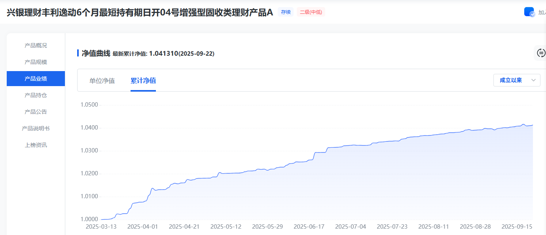Switch to the 单位净值 tab
This screenshot has width=546, height=235.
click(102, 81)
